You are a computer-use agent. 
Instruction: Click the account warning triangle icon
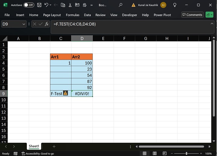(x=134, y=5)
